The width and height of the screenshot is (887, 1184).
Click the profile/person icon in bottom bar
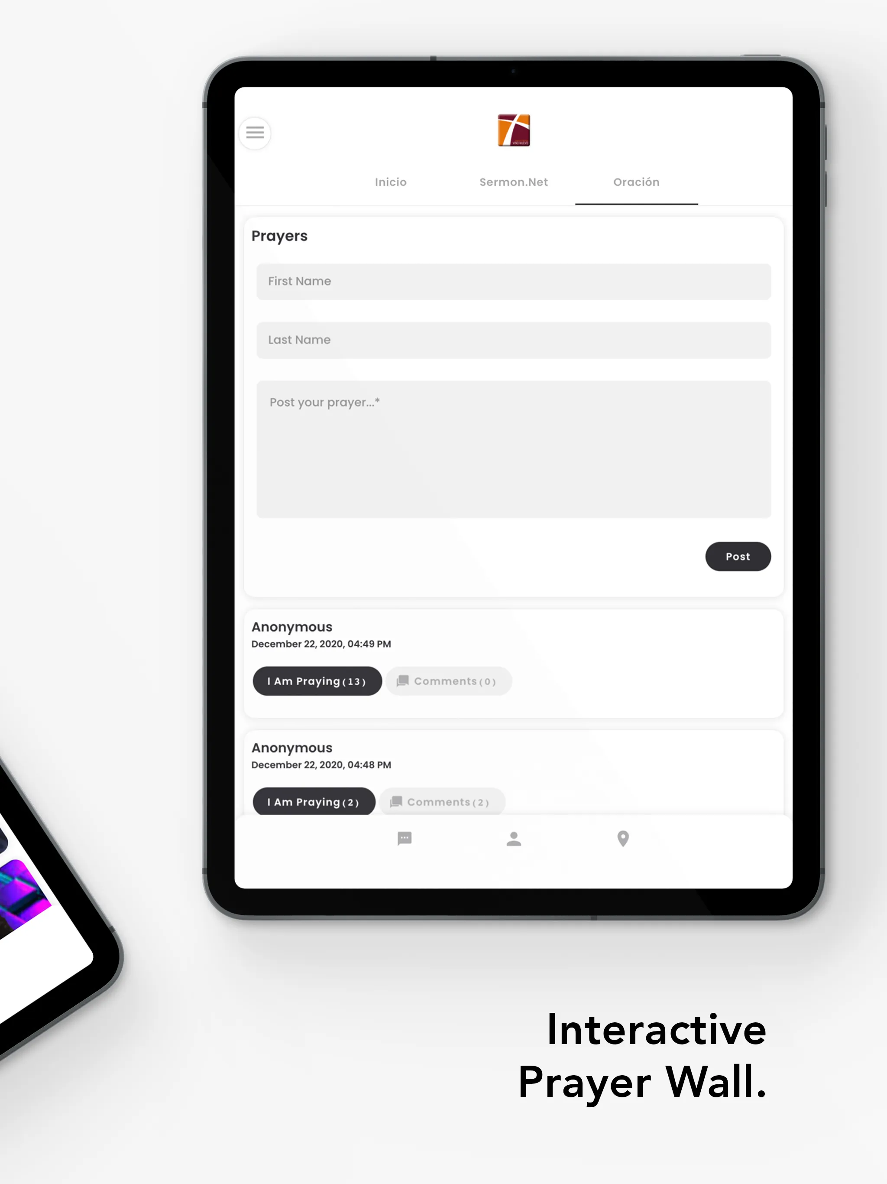[x=512, y=839]
